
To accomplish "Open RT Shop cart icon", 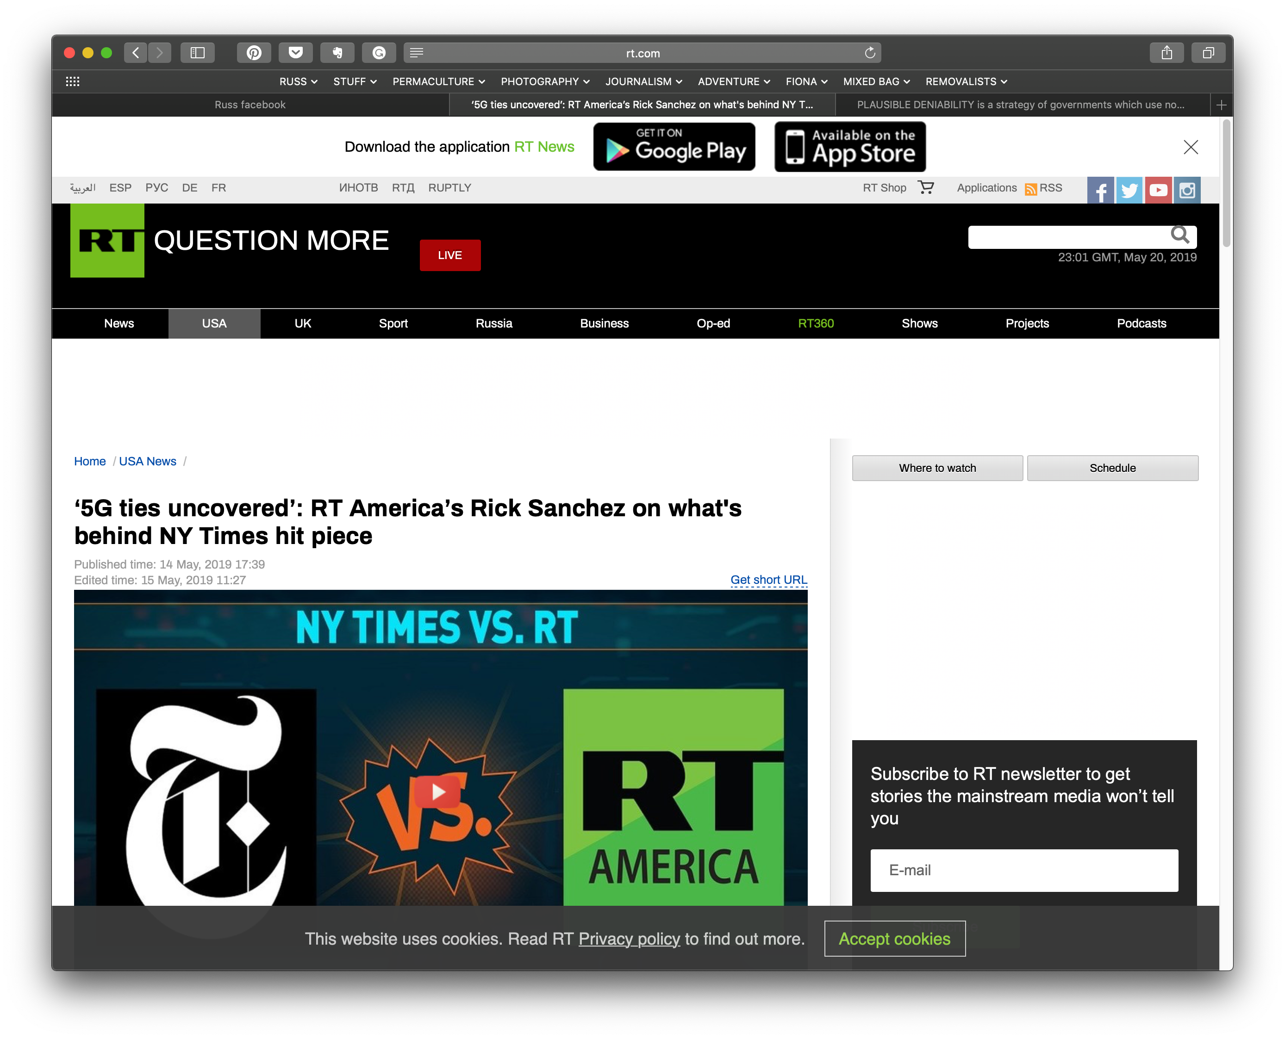I will click(926, 187).
